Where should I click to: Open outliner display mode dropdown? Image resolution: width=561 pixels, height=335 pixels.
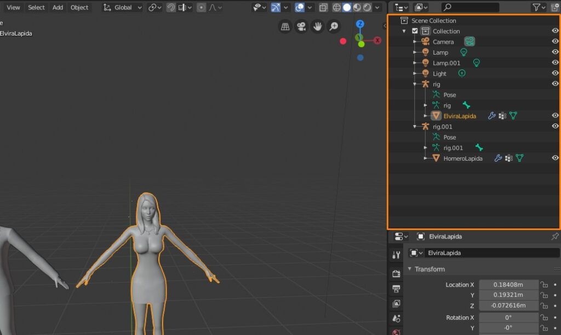[x=421, y=7]
